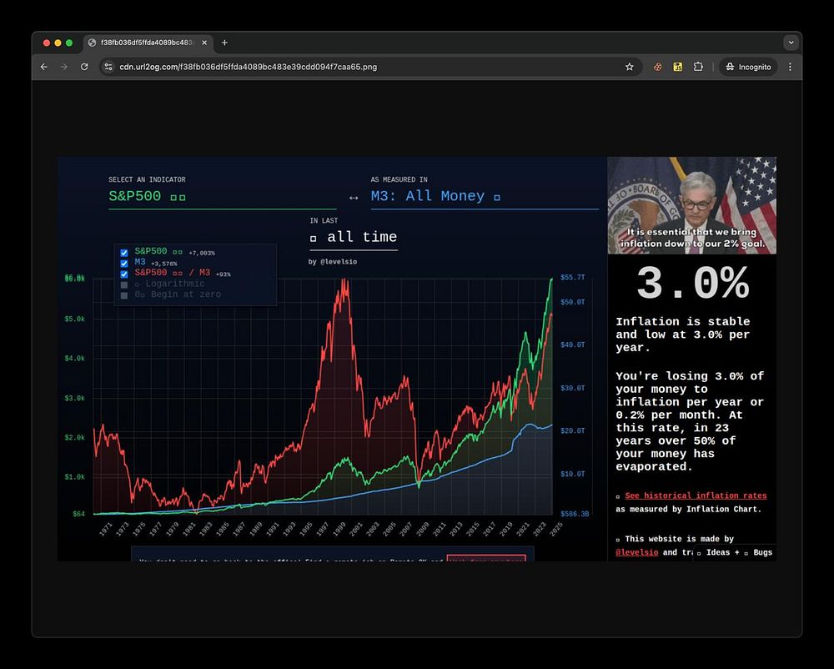Reload the page with the refresh icon
834x669 pixels.
(84, 67)
